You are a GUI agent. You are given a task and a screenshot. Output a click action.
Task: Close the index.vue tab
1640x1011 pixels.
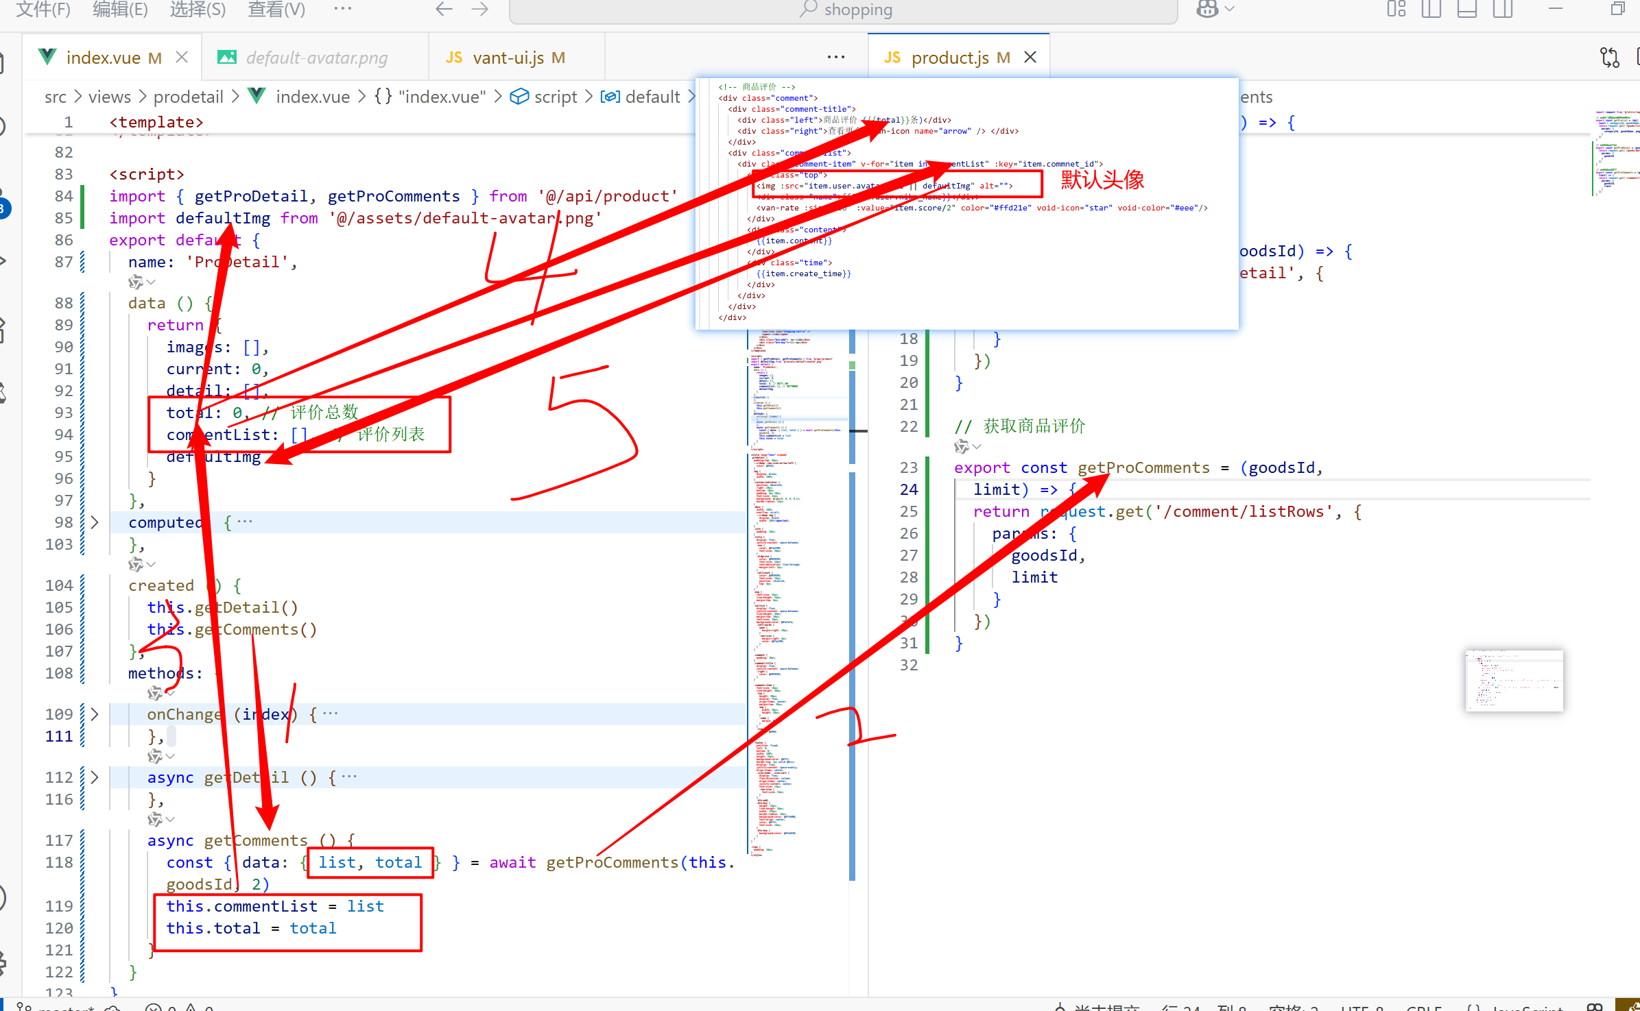point(182,58)
